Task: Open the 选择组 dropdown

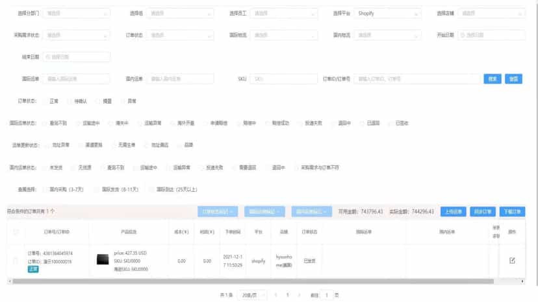Action: (x=180, y=14)
